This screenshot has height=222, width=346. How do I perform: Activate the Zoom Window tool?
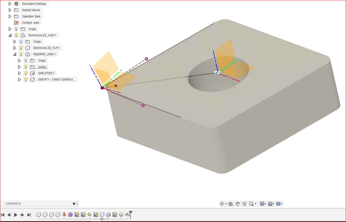pos(251,204)
